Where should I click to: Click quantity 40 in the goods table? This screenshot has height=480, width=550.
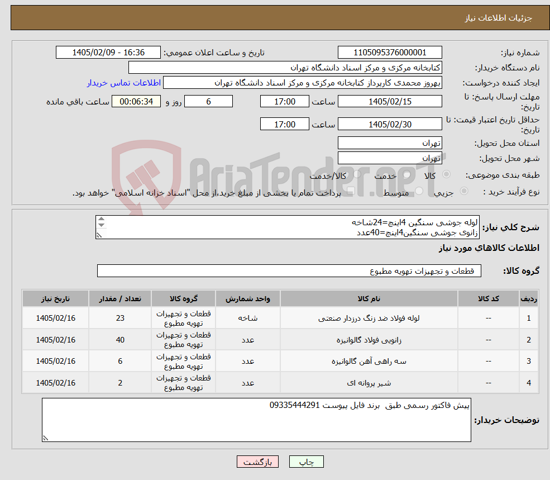(x=120, y=340)
